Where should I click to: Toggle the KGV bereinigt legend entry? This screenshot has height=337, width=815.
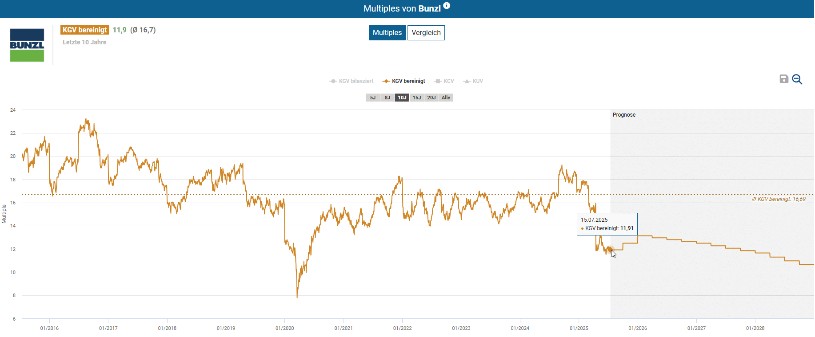404,81
